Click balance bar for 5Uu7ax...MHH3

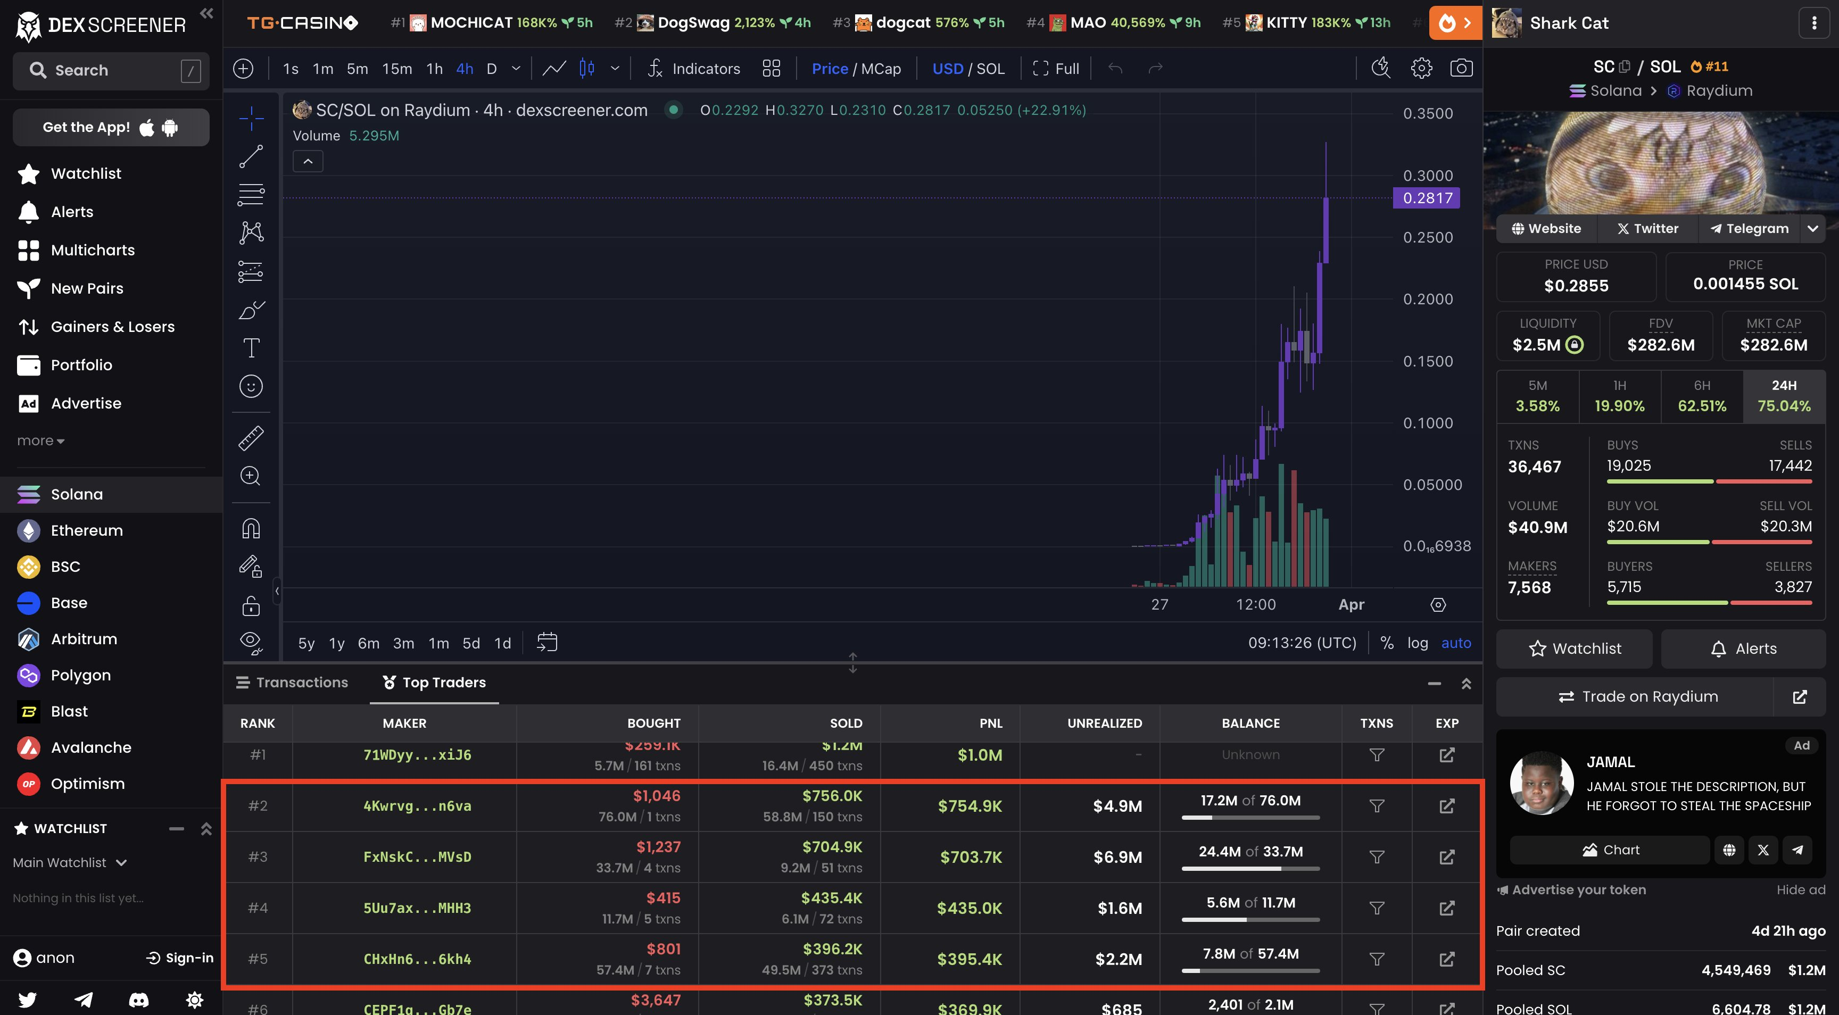click(1250, 919)
